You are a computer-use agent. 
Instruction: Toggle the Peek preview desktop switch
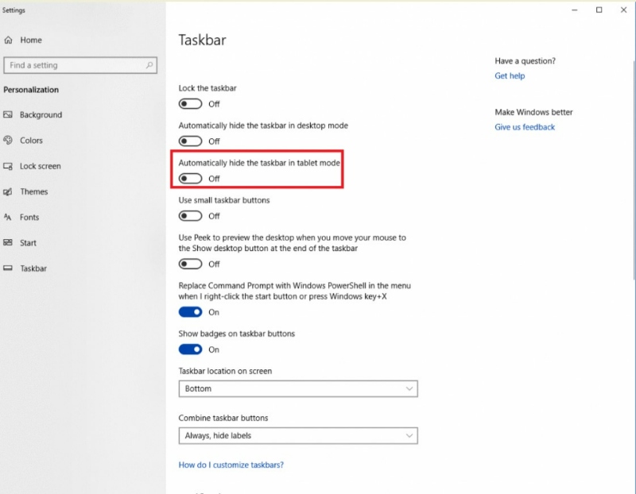(x=190, y=264)
